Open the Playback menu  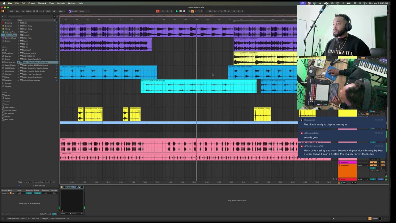coord(42,3)
